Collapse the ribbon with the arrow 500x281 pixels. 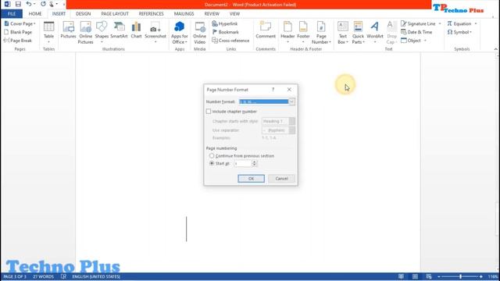(495, 49)
